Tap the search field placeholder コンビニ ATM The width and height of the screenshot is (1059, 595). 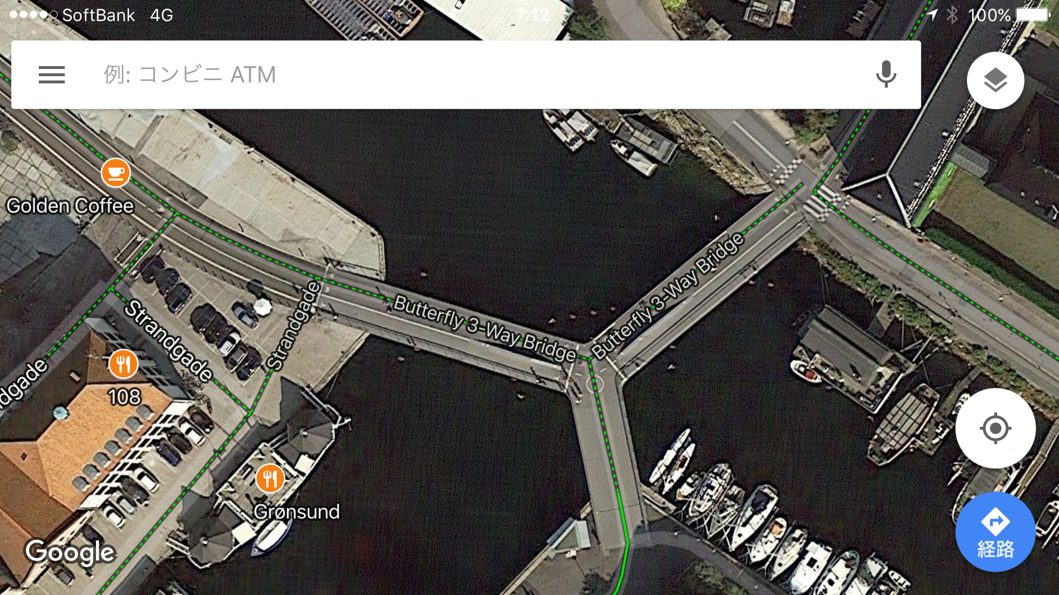point(190,75)
